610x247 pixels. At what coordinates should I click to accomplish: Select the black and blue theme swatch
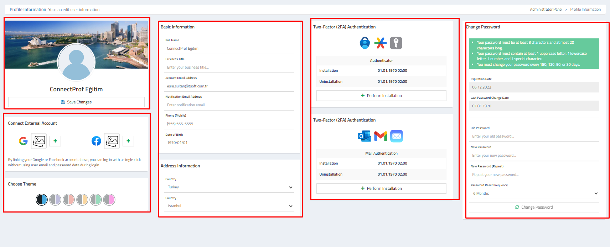pyautogui.click(x=42, y=200)
